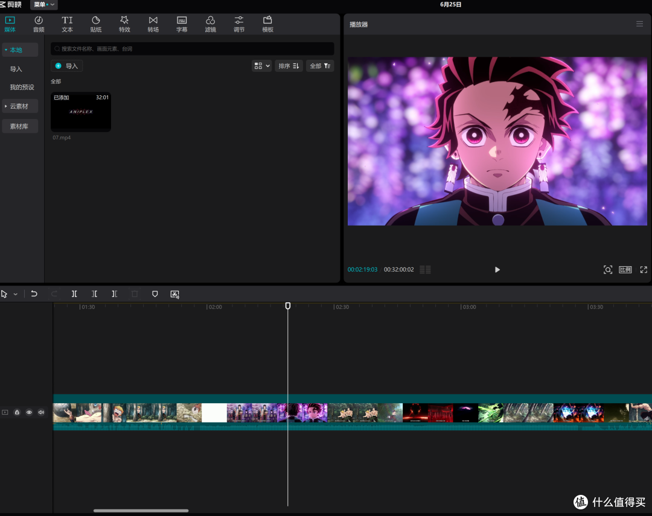
Task: Click the split clip tool icon
Action: (74, 294)
